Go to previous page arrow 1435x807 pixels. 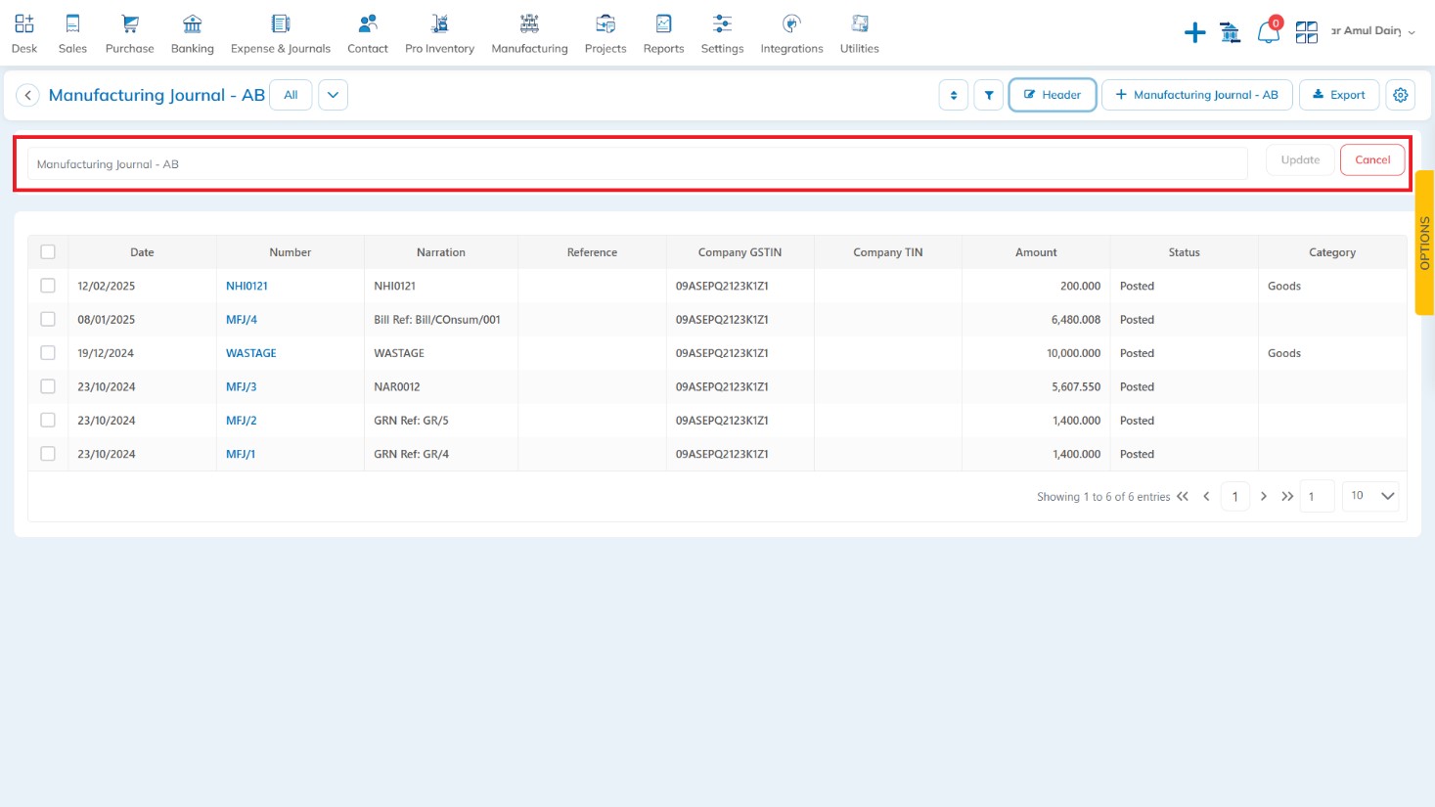coord(1206,496)
